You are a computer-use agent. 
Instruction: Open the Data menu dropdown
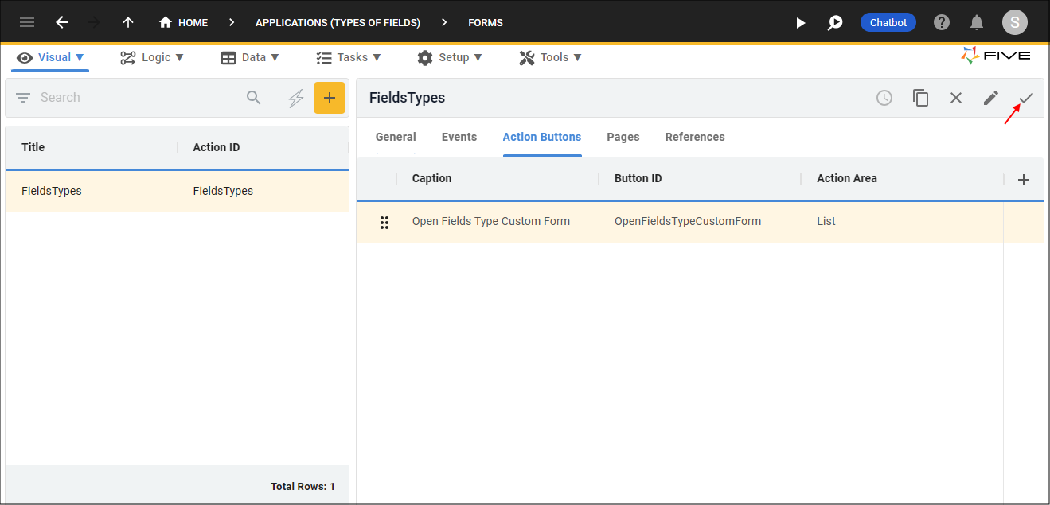[x=250, y=57]
